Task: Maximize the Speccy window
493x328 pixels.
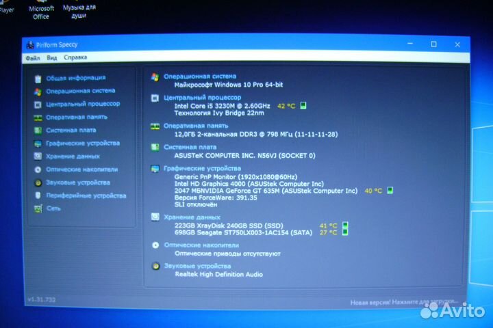Action: (434, 44)
